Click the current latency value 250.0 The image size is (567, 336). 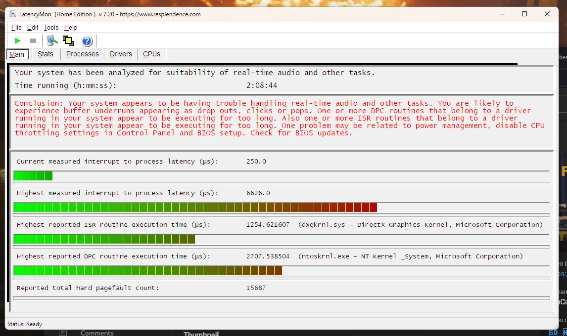pos(256,162)
